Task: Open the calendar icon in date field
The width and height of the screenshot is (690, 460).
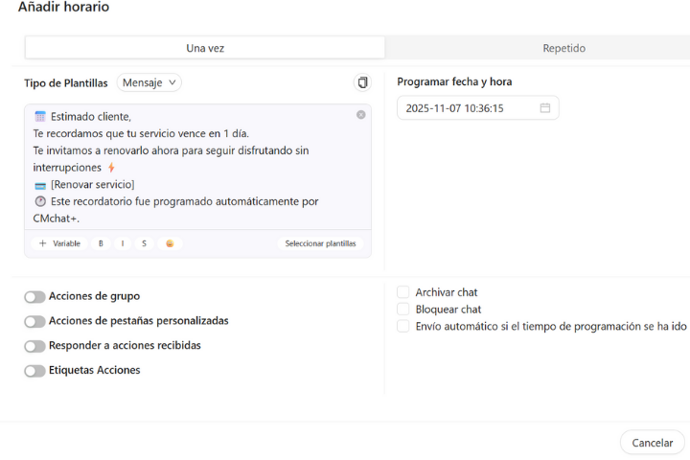Action: tap(545, 108)
